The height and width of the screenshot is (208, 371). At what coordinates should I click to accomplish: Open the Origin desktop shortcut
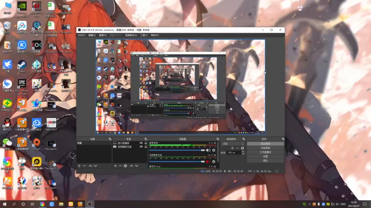[37, 144]
